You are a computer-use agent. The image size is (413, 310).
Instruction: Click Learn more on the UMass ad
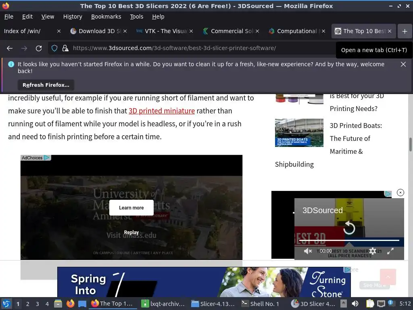131,208
